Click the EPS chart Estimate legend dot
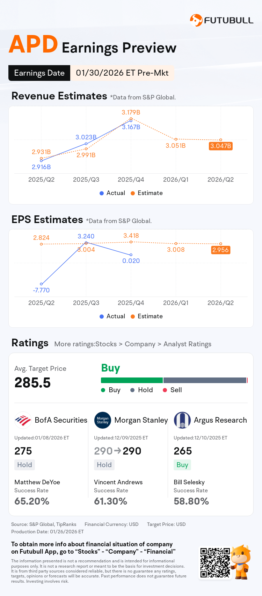Screen dimensions: 262x596 coord(133,317)
